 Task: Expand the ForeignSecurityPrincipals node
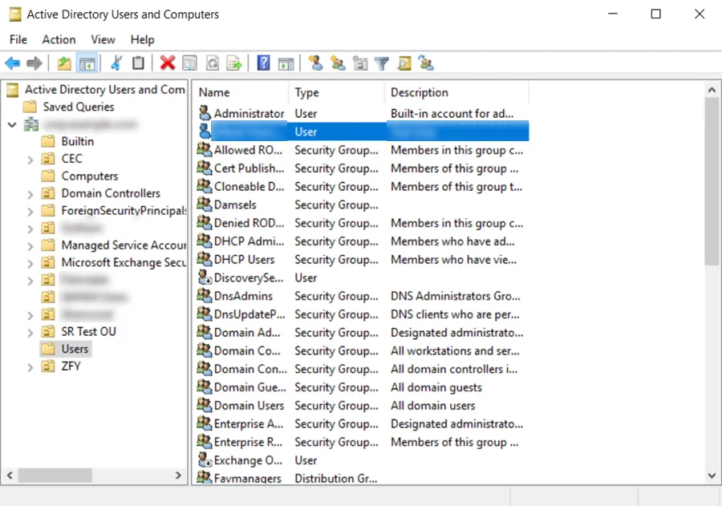(30, 212)
